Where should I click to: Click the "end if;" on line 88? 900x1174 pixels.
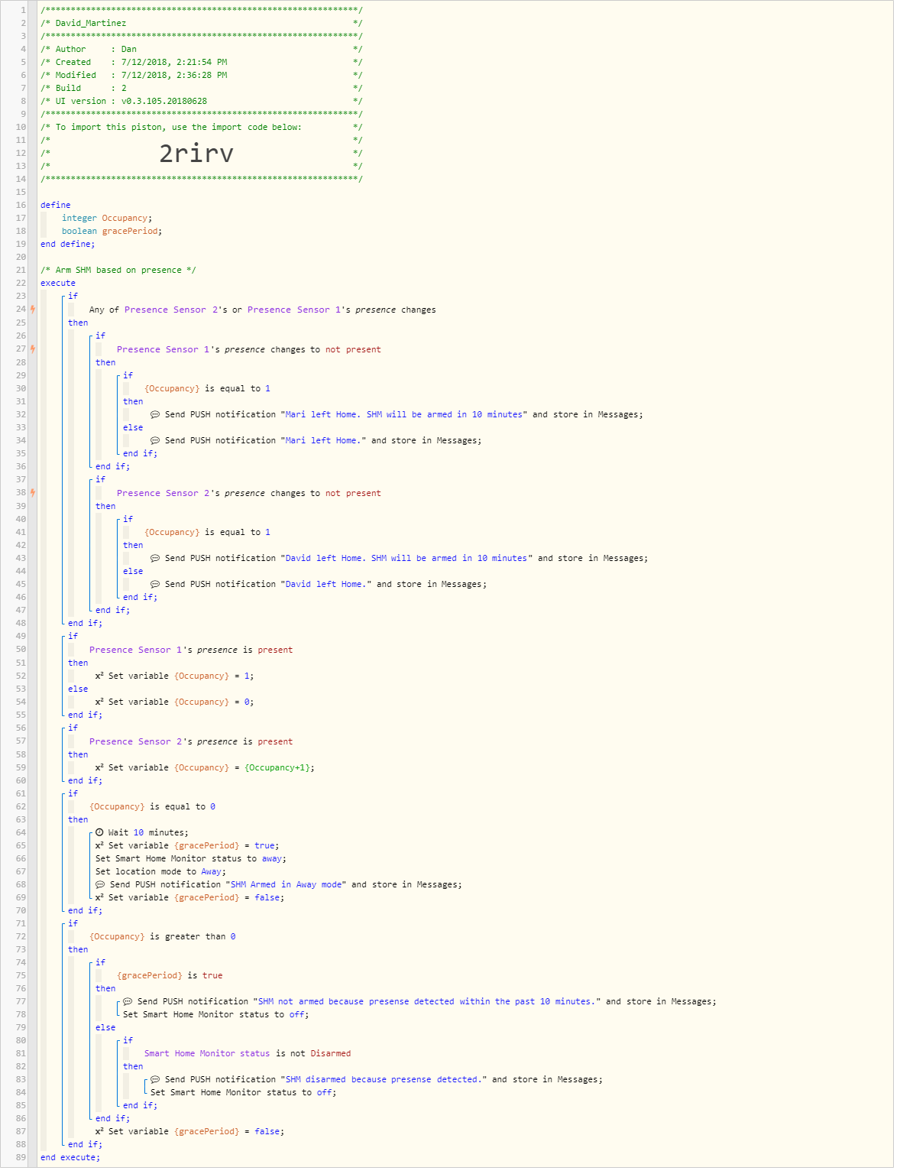[x=85, y=1144]
